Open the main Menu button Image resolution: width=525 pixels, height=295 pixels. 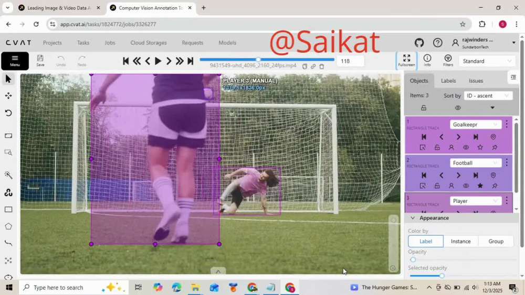[15, 61]
